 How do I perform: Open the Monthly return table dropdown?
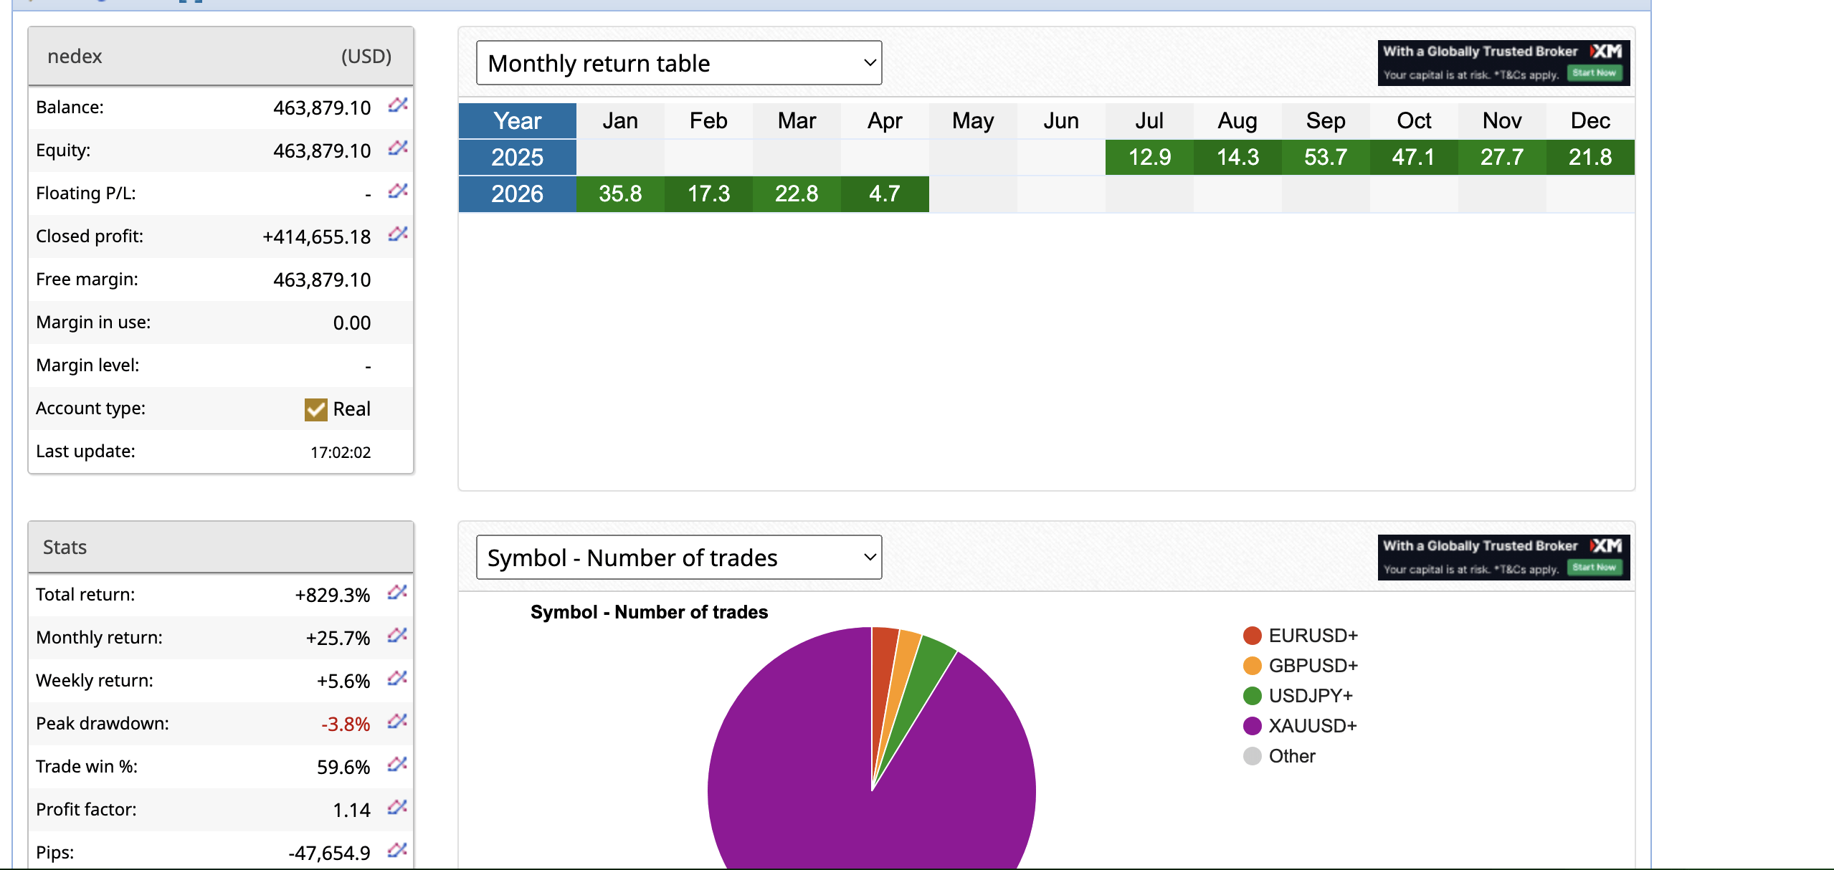(x=678, y=62)
